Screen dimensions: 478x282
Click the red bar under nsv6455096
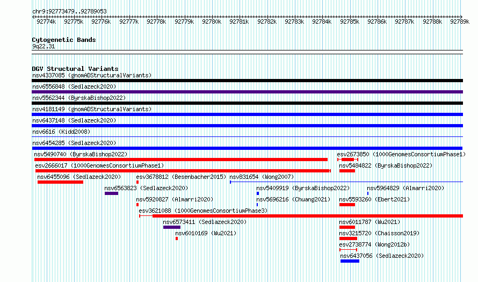pos(60,182)
